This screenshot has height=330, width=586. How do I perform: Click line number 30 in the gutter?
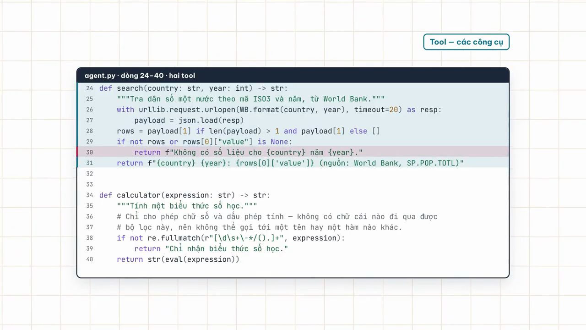pos(89,153)
